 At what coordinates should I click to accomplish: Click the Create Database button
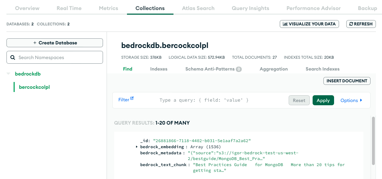point(55,43)
